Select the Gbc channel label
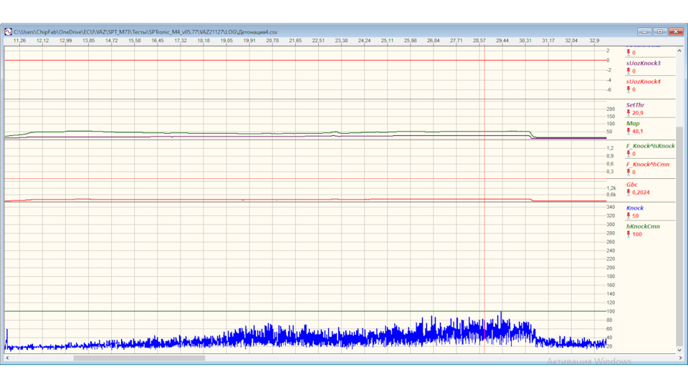 (632, 185)
